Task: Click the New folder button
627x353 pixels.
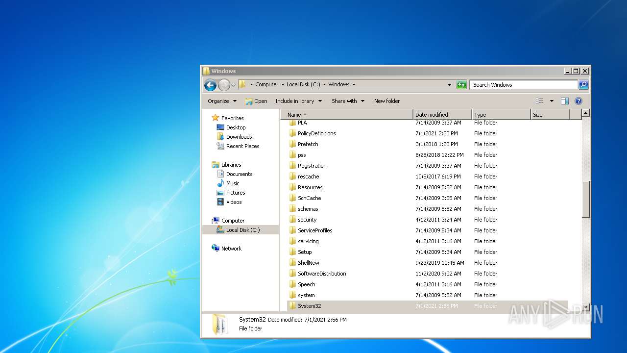Action: [387, 101]
